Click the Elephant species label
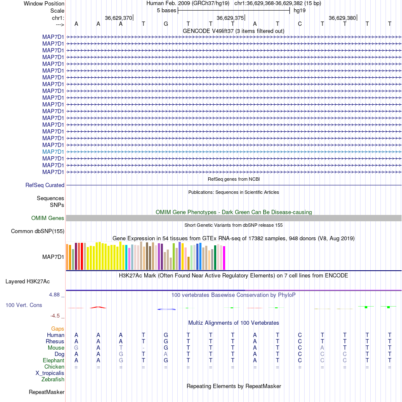The image size is (402, 402). tap(53, 361)
